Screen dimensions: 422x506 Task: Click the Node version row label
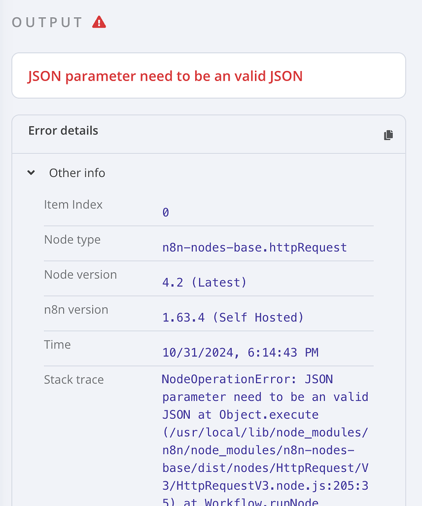(x=81, y=274)
